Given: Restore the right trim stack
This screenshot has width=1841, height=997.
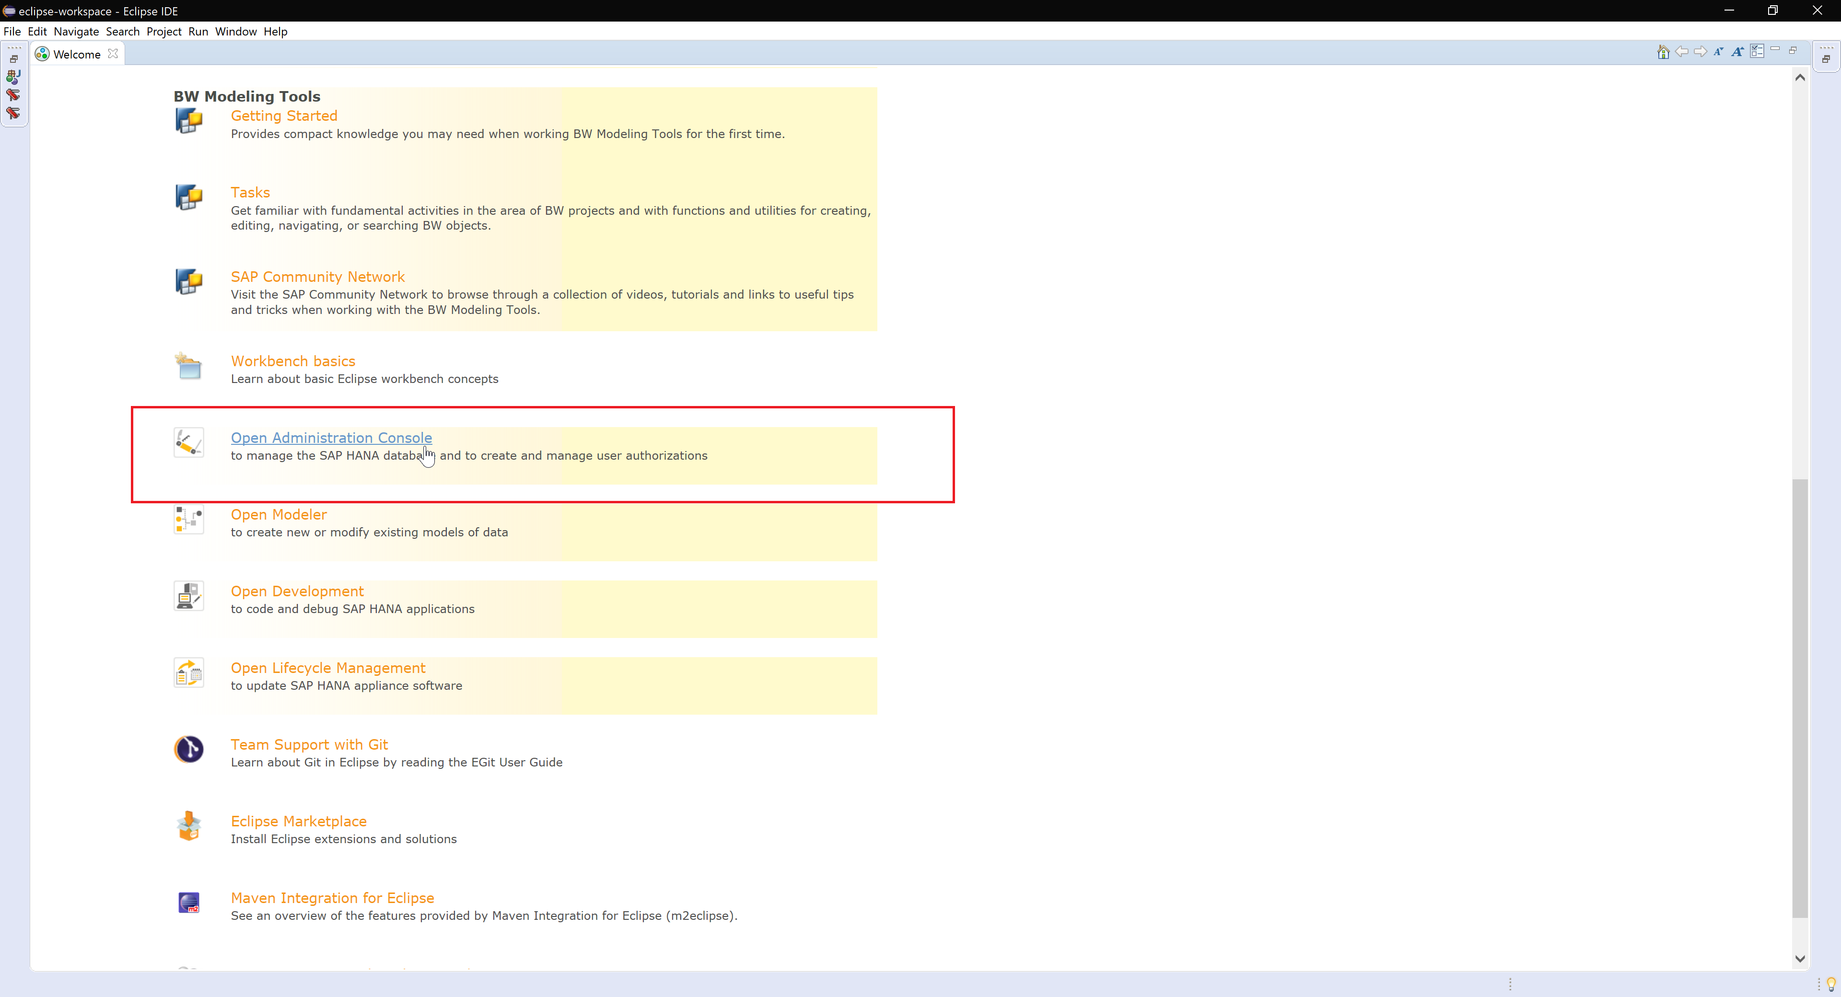Looking at the screenshot, I should click(1826, 59).
